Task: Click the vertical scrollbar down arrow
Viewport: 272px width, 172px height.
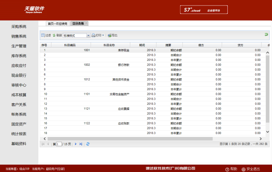Action: (x=268, y=132)
